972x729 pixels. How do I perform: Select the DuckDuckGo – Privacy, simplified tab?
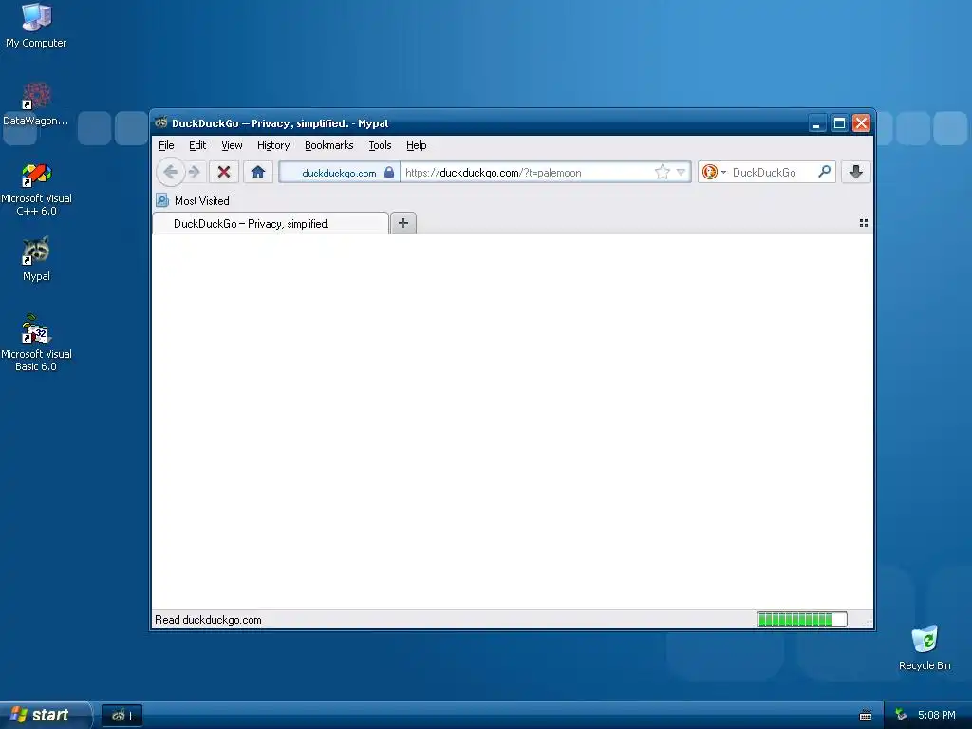pyautogui.click(x=271, y=224)
